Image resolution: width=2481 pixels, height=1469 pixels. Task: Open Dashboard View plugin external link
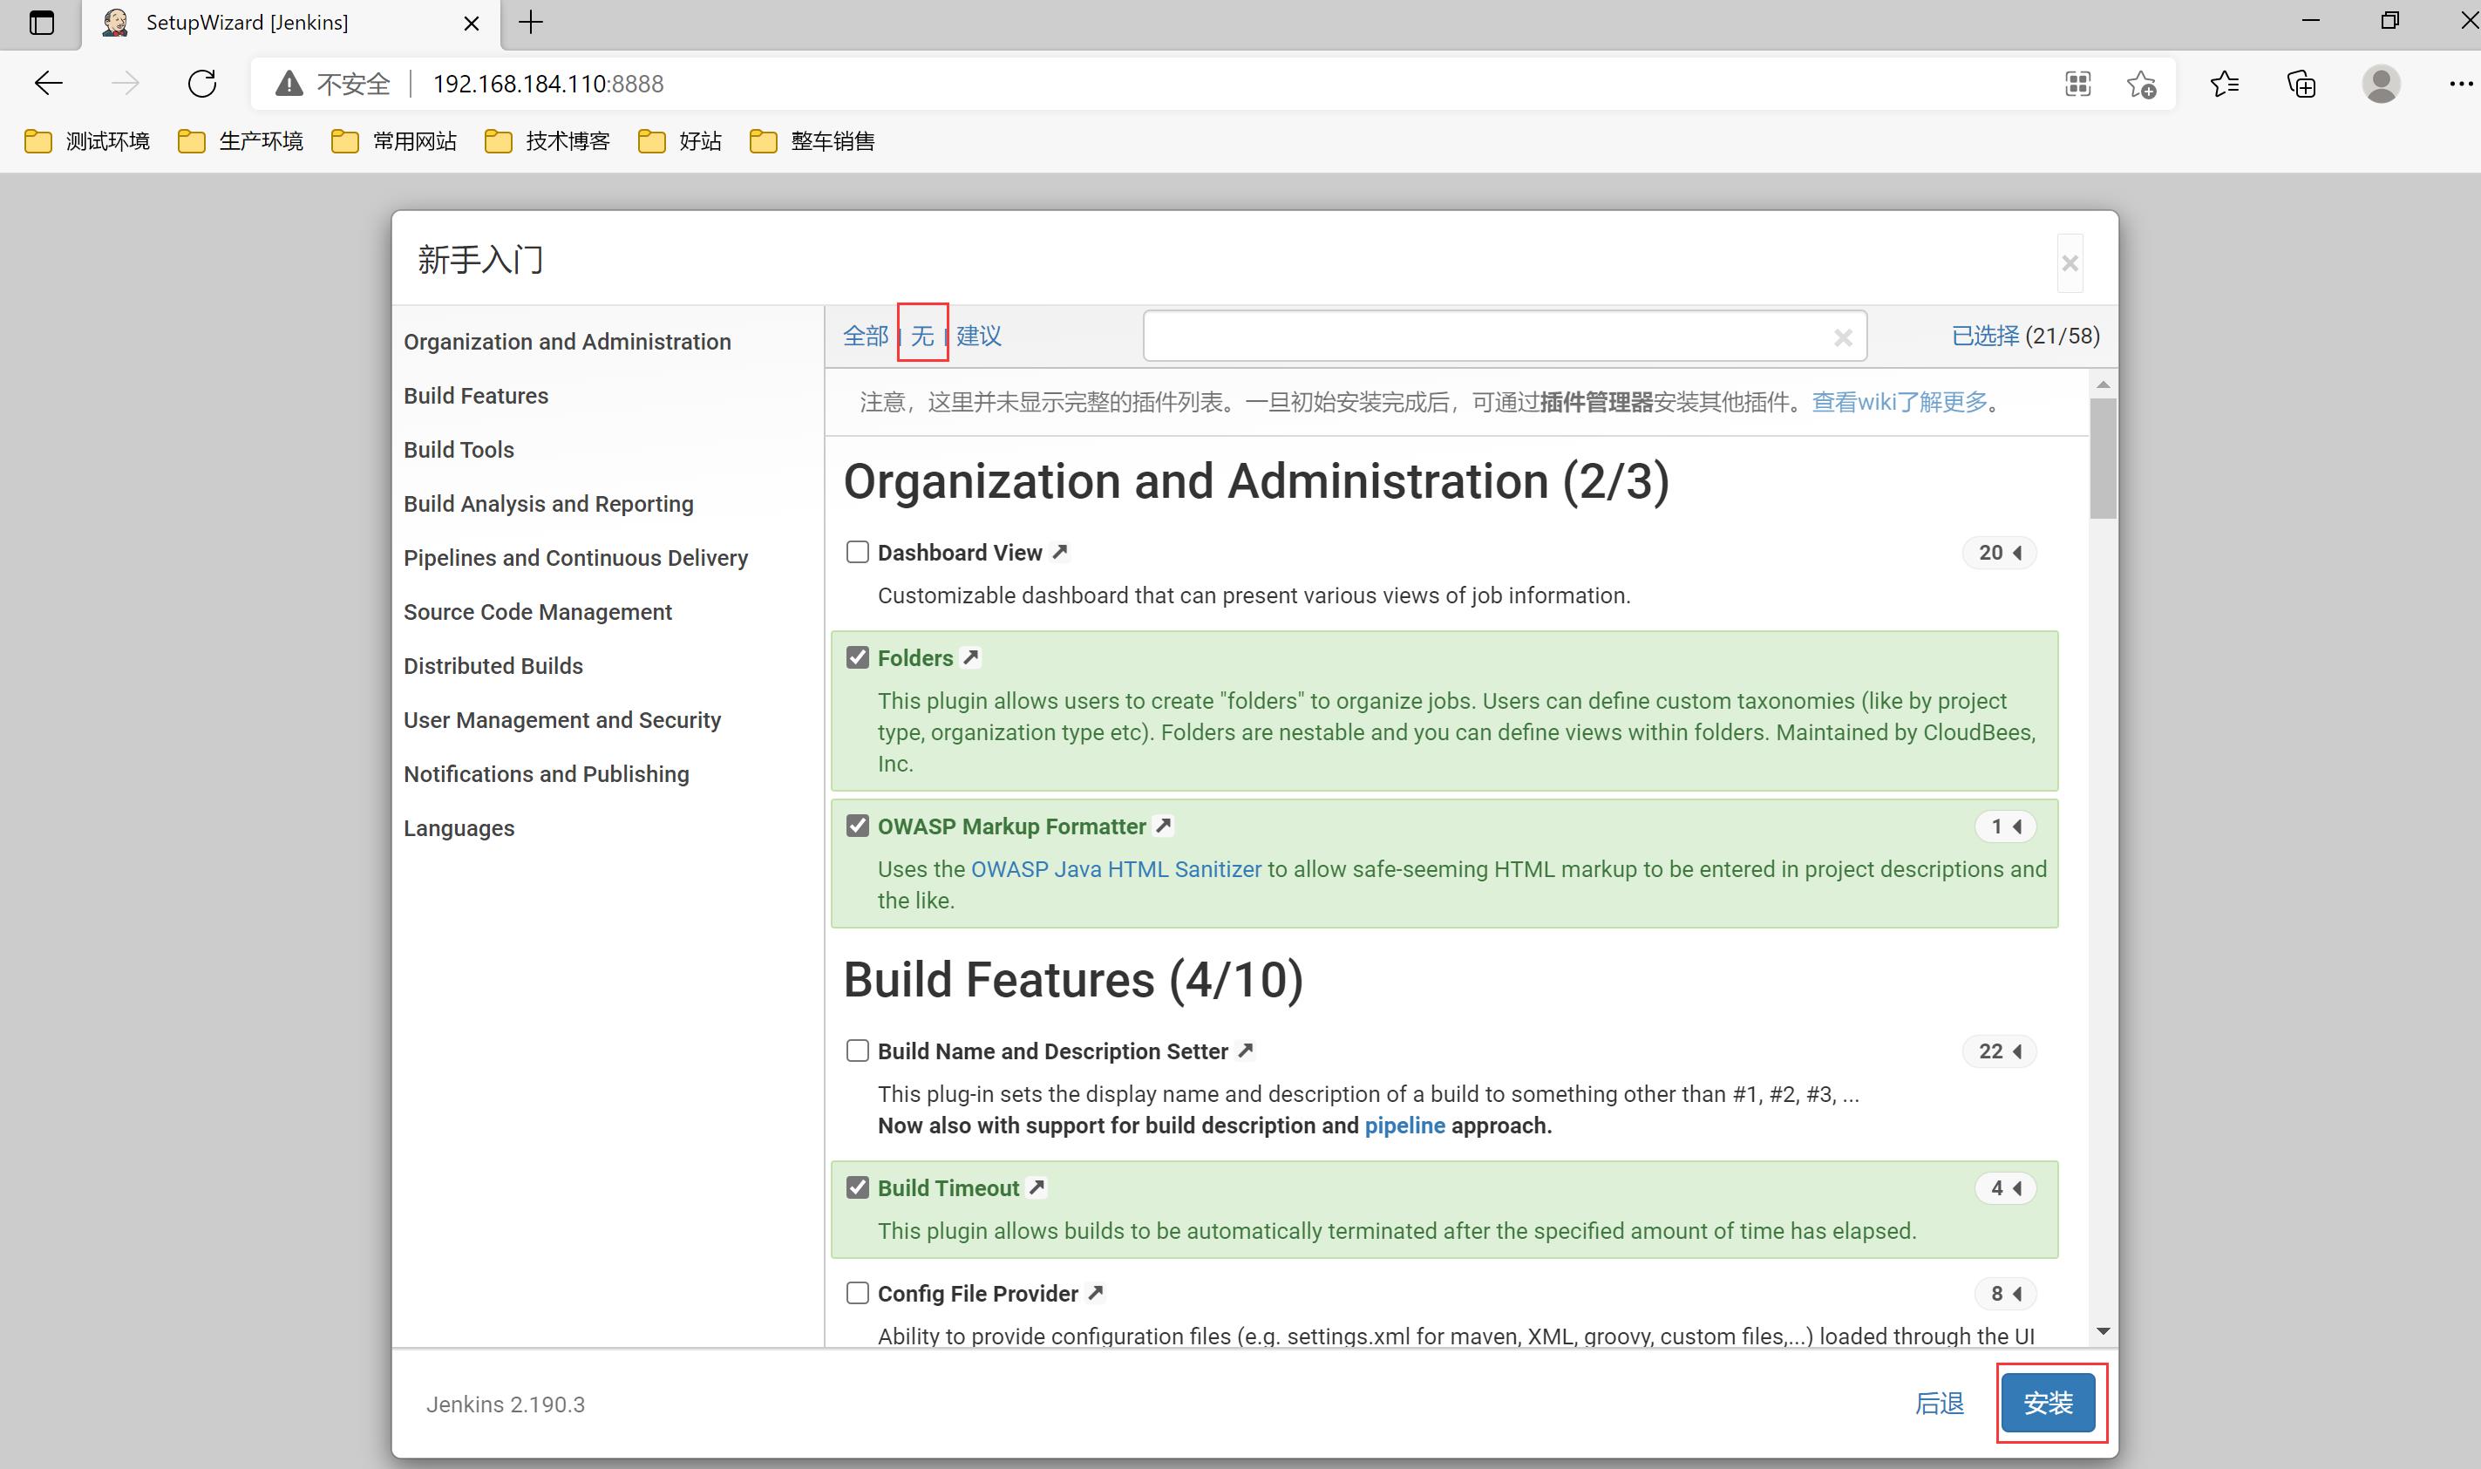click(1060, 551)
